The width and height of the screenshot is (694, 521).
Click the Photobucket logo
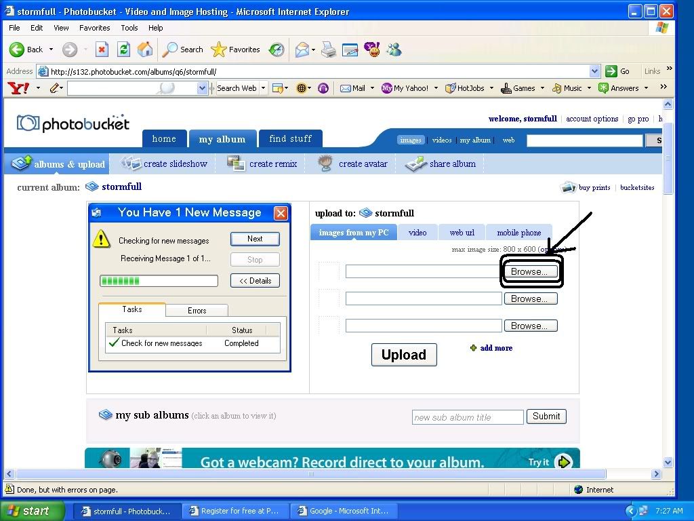point(73,123)
